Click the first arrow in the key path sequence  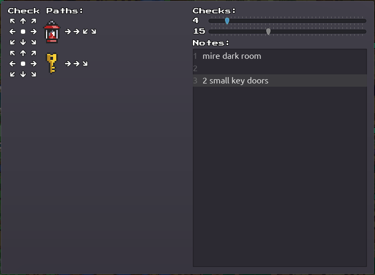pos(67,64)
